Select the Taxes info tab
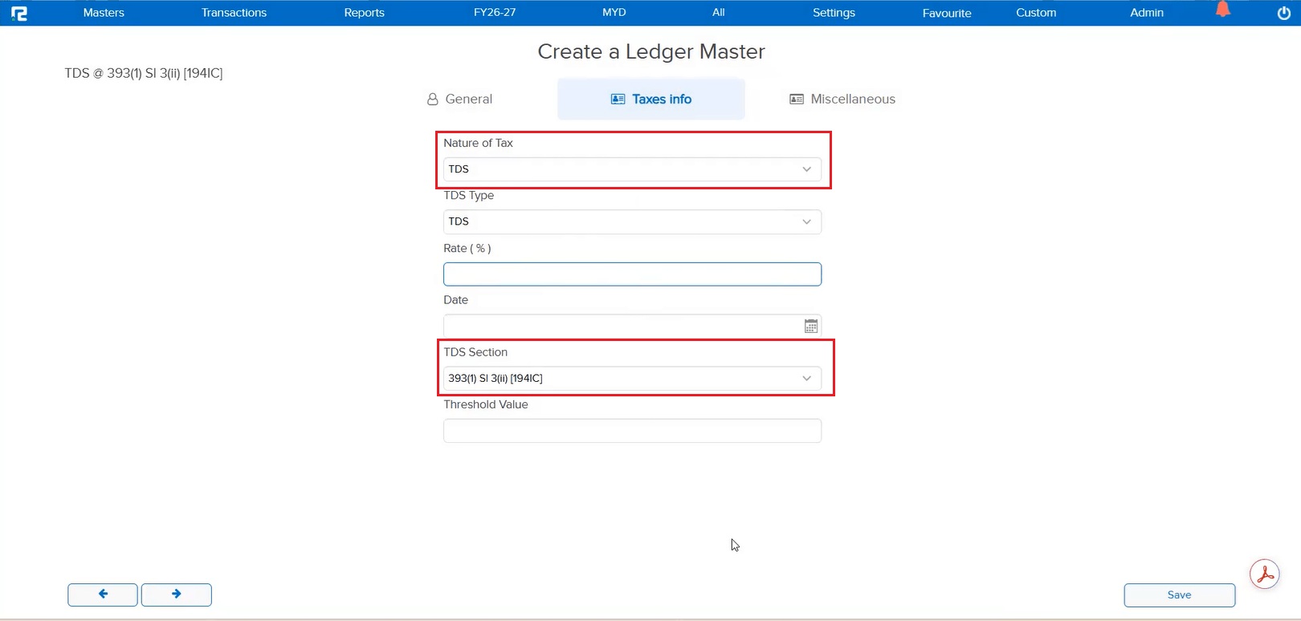This screenshot has width=1301, height=621. click(651, 99)
